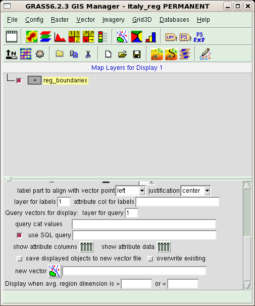Show attribute columns table button
The image size is (255, 306).
click(86, 247)
